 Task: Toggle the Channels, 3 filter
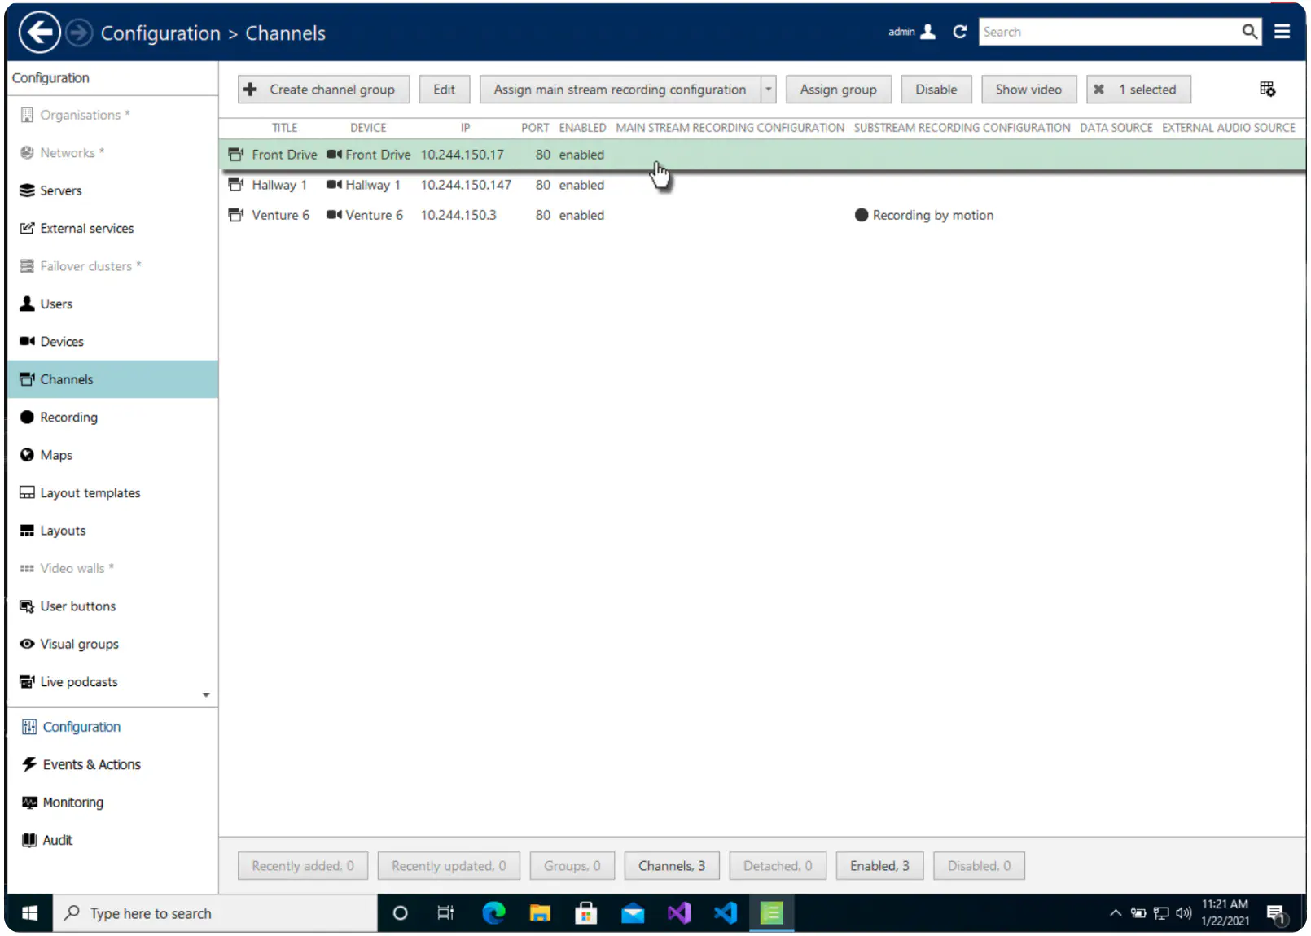[x=672, y=866]
